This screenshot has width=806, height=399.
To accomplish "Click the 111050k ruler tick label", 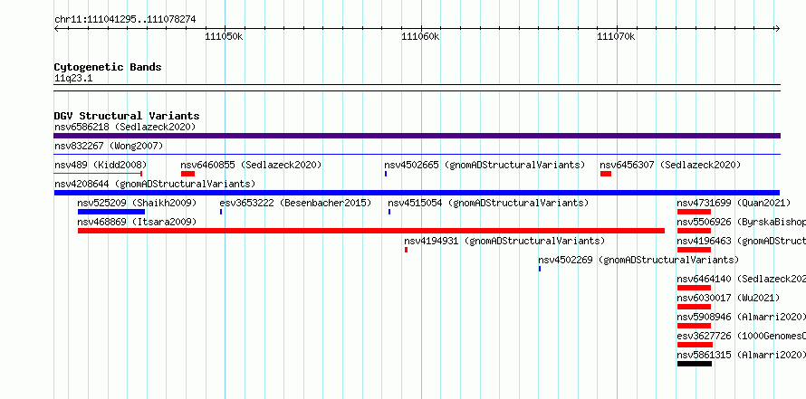I will [x=224, y=36].
